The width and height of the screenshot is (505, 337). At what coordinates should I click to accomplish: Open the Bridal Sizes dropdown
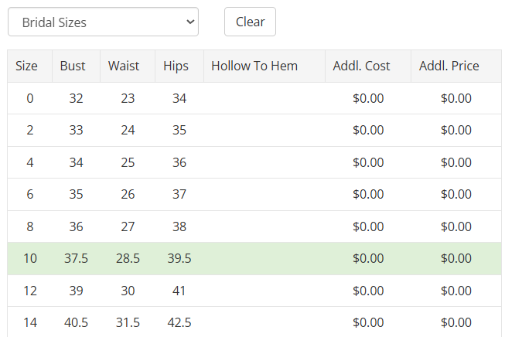tap(103, 22)
